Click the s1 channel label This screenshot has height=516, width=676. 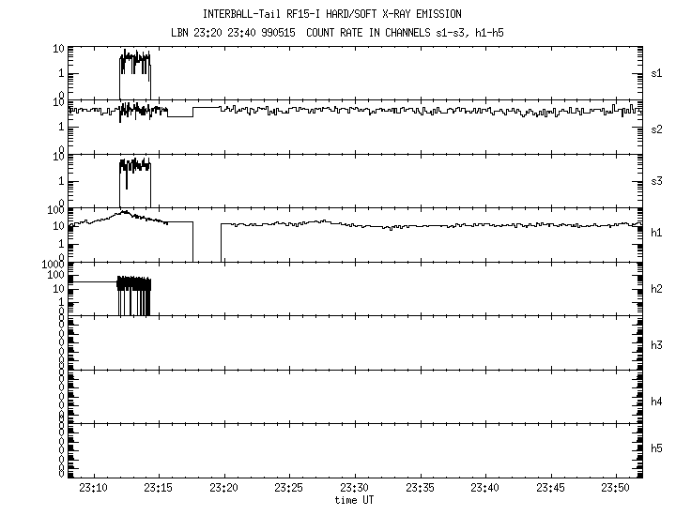[x=657, y=73]
